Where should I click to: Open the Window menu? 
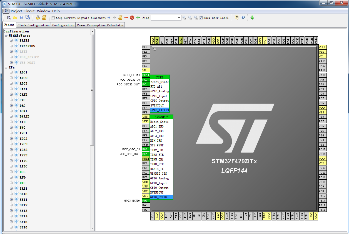(43, 11)
